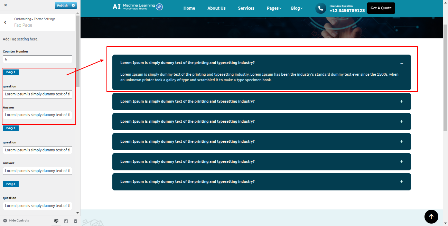Expand the fourth FAQ plus icon
This screenshot has width=448, height=226.
tap(402, 142)
